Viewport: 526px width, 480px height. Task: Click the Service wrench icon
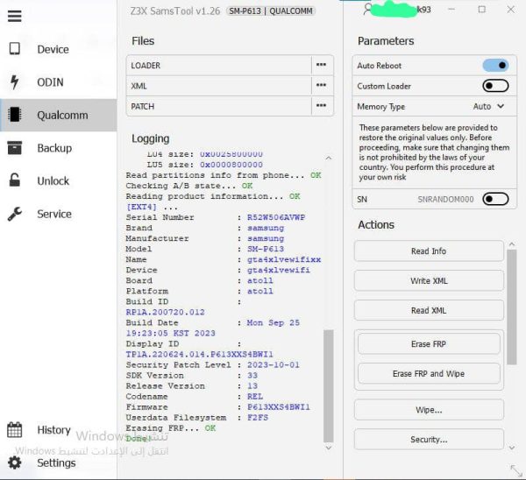[x=14, y=214]
